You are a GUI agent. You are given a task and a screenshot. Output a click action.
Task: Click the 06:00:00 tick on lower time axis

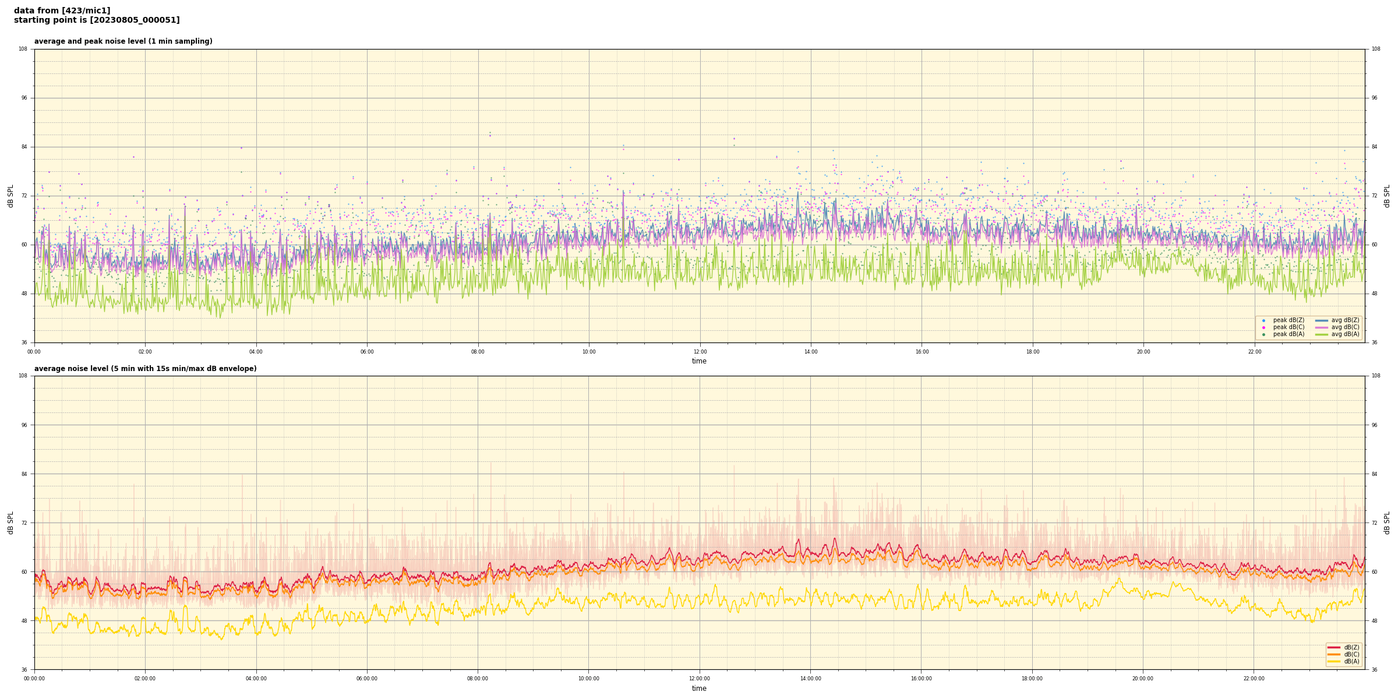[x=367, y=679]
